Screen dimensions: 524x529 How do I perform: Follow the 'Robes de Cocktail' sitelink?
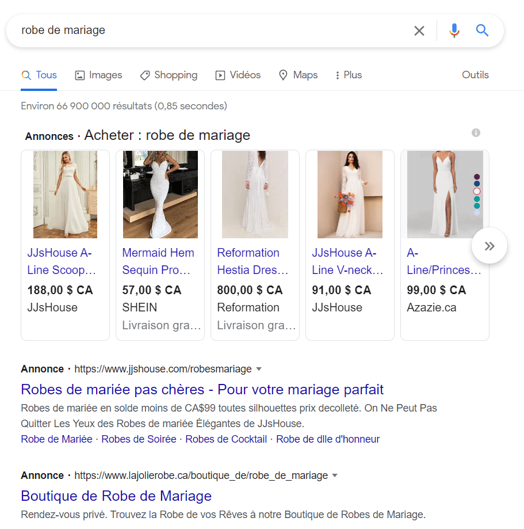click(x=226, y=439)
